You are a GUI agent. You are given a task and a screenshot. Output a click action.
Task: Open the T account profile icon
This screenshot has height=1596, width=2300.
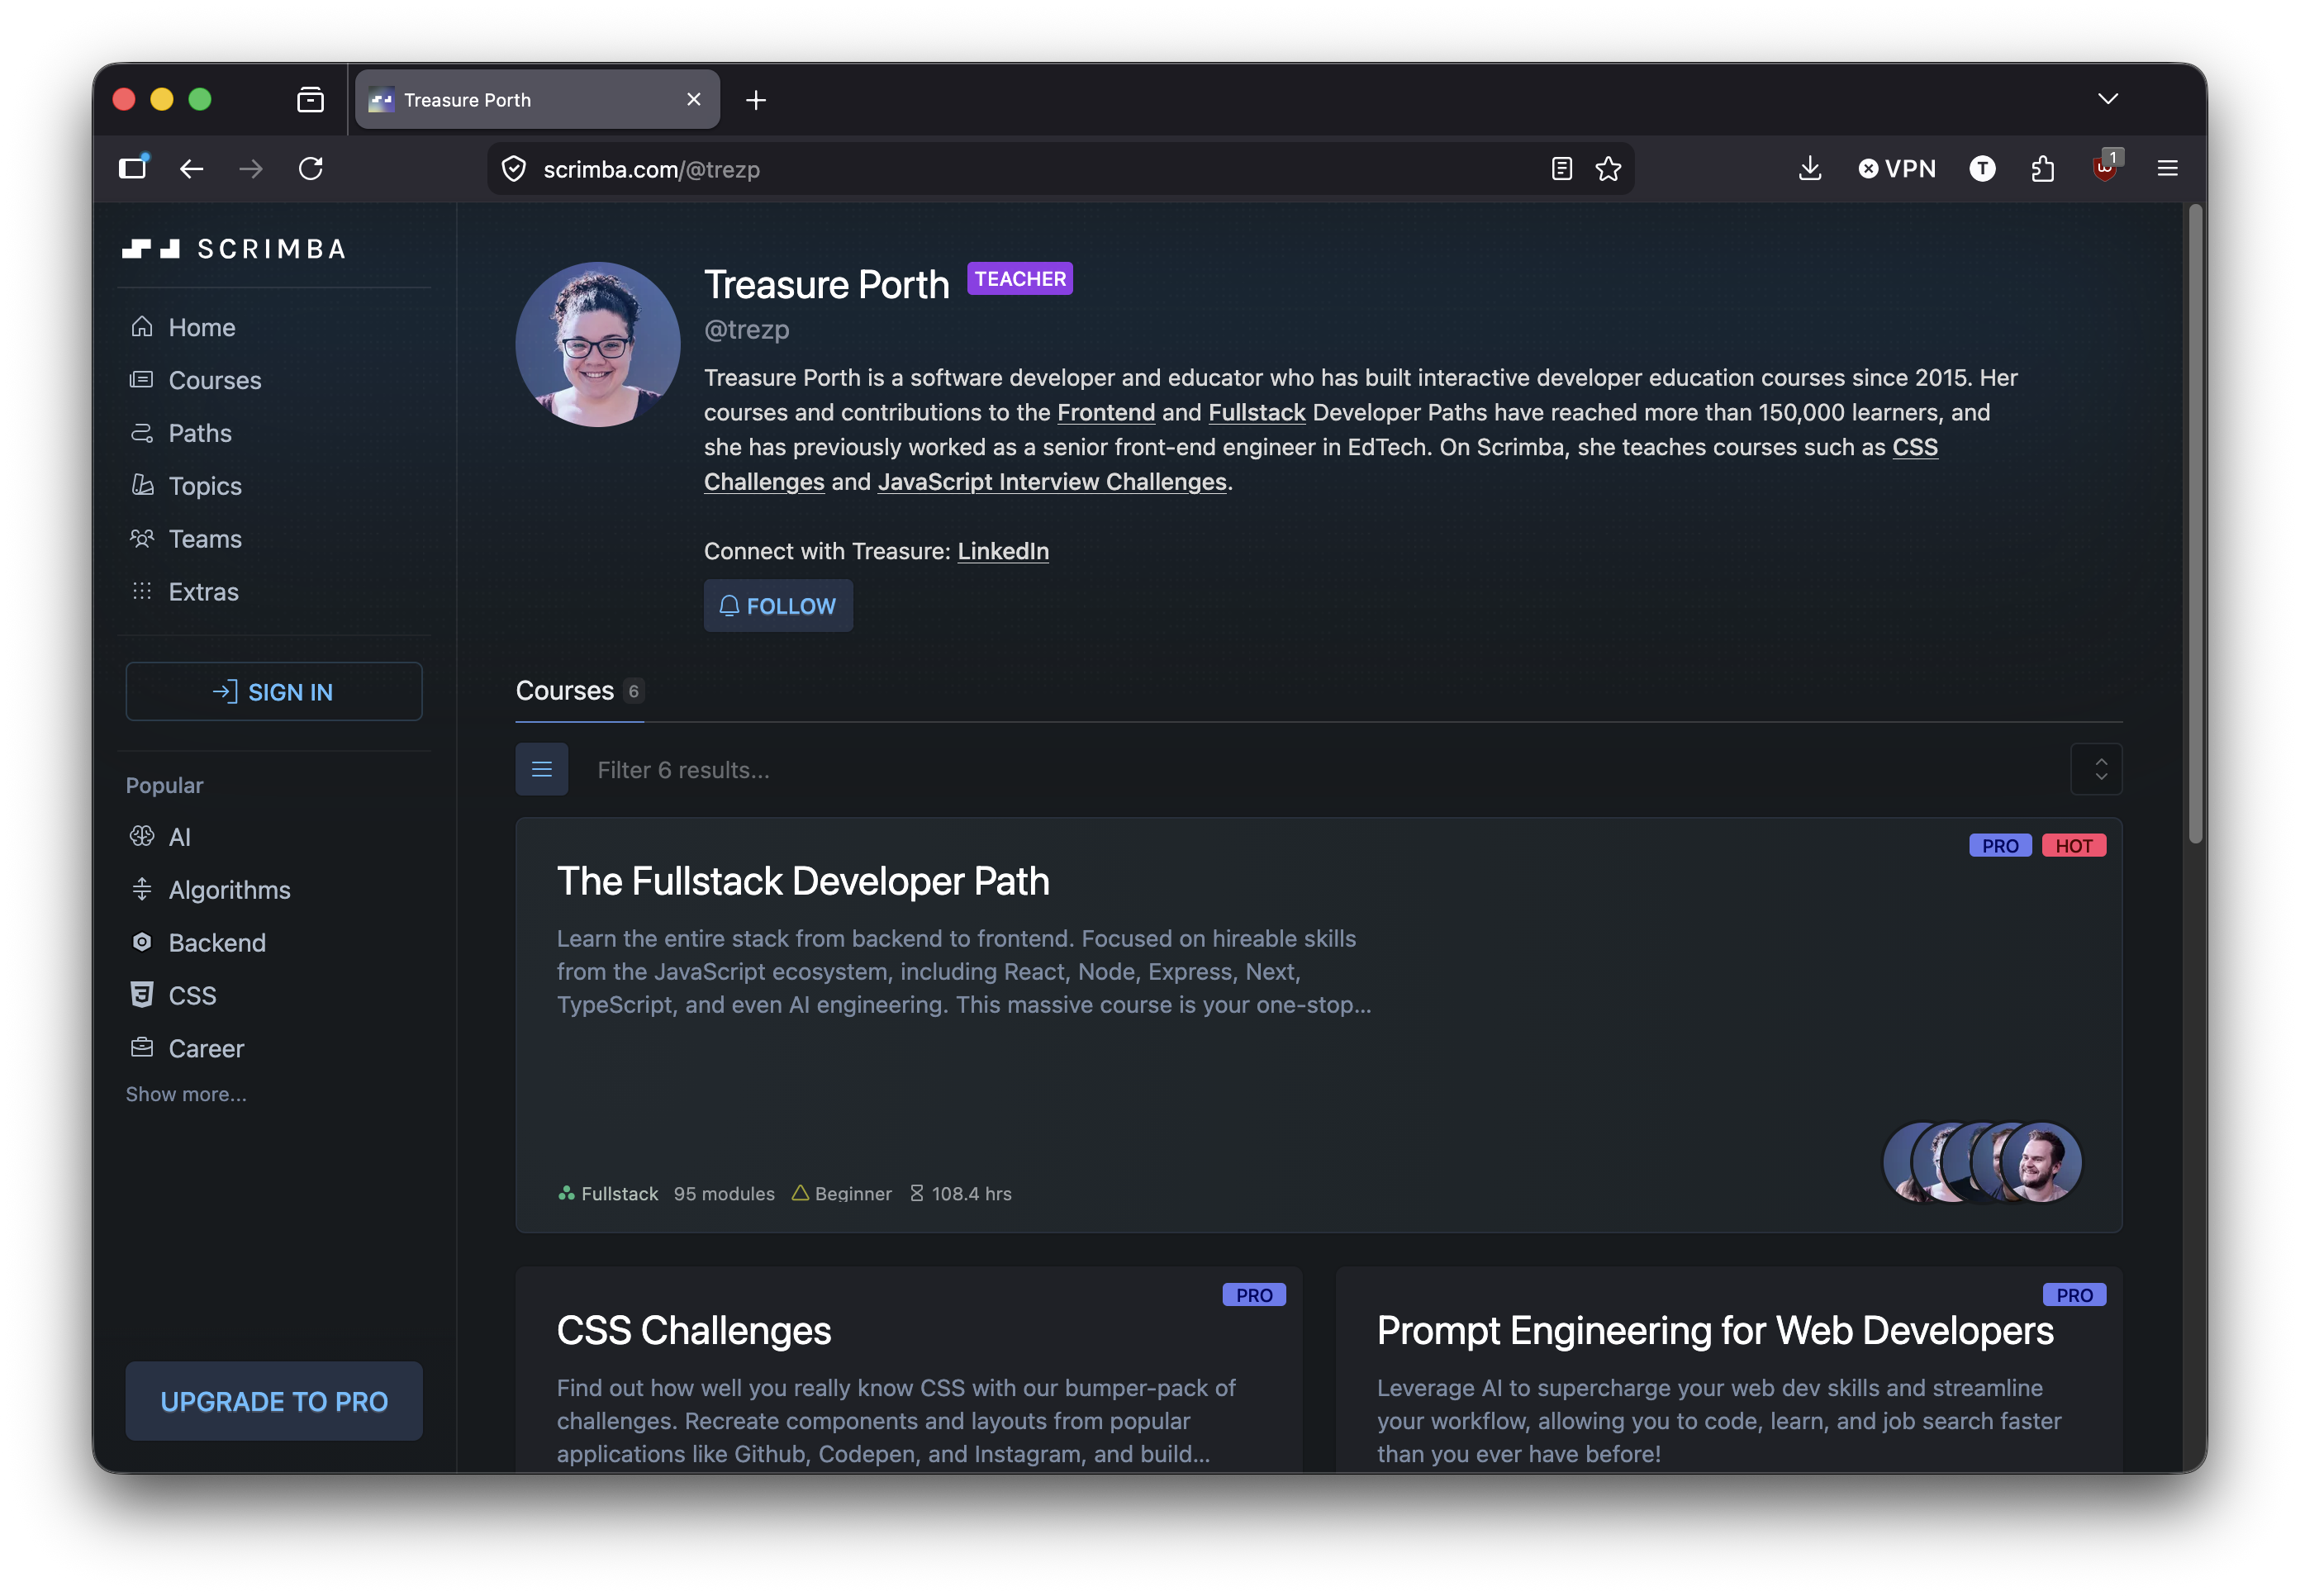[x=1982, y=169]
